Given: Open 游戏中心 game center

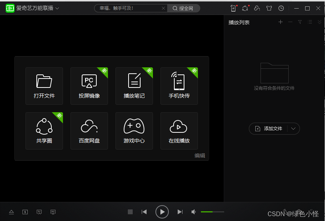Looking at the screenshot, I should [134, 131].
